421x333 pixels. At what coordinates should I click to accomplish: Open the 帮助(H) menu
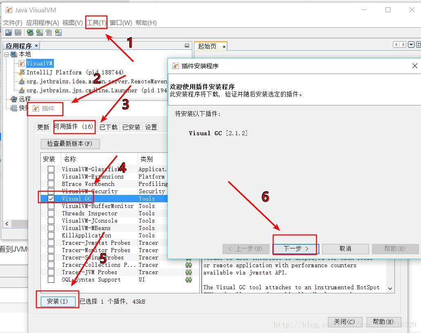click(146, 23)
